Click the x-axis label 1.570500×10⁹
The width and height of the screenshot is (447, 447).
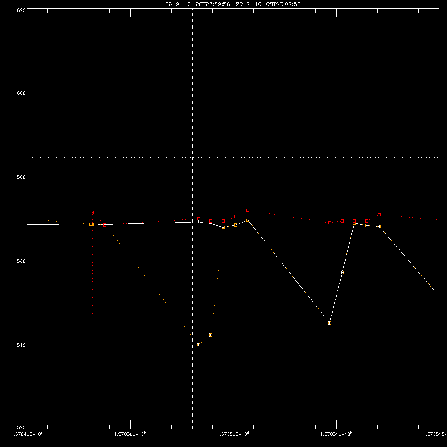point(130,434)
